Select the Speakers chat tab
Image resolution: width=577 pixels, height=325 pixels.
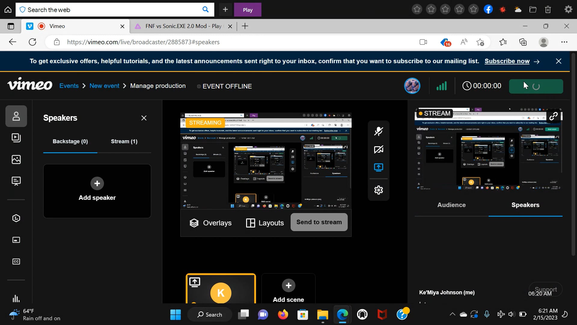525,205
